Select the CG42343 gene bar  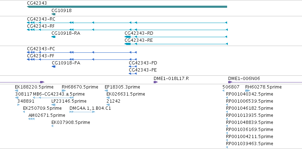127,7
